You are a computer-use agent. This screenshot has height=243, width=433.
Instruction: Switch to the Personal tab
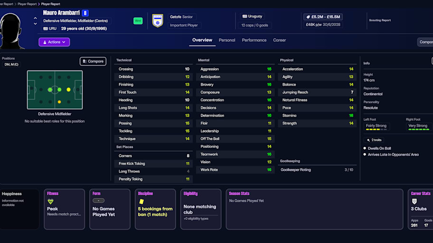click(227, 40)
